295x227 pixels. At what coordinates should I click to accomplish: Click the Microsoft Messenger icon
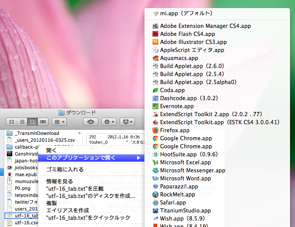click(155, 170)
